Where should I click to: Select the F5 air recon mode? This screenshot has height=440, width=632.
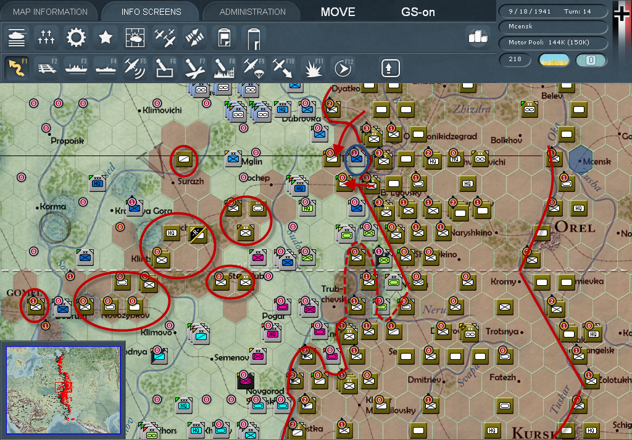coord(135,67)
